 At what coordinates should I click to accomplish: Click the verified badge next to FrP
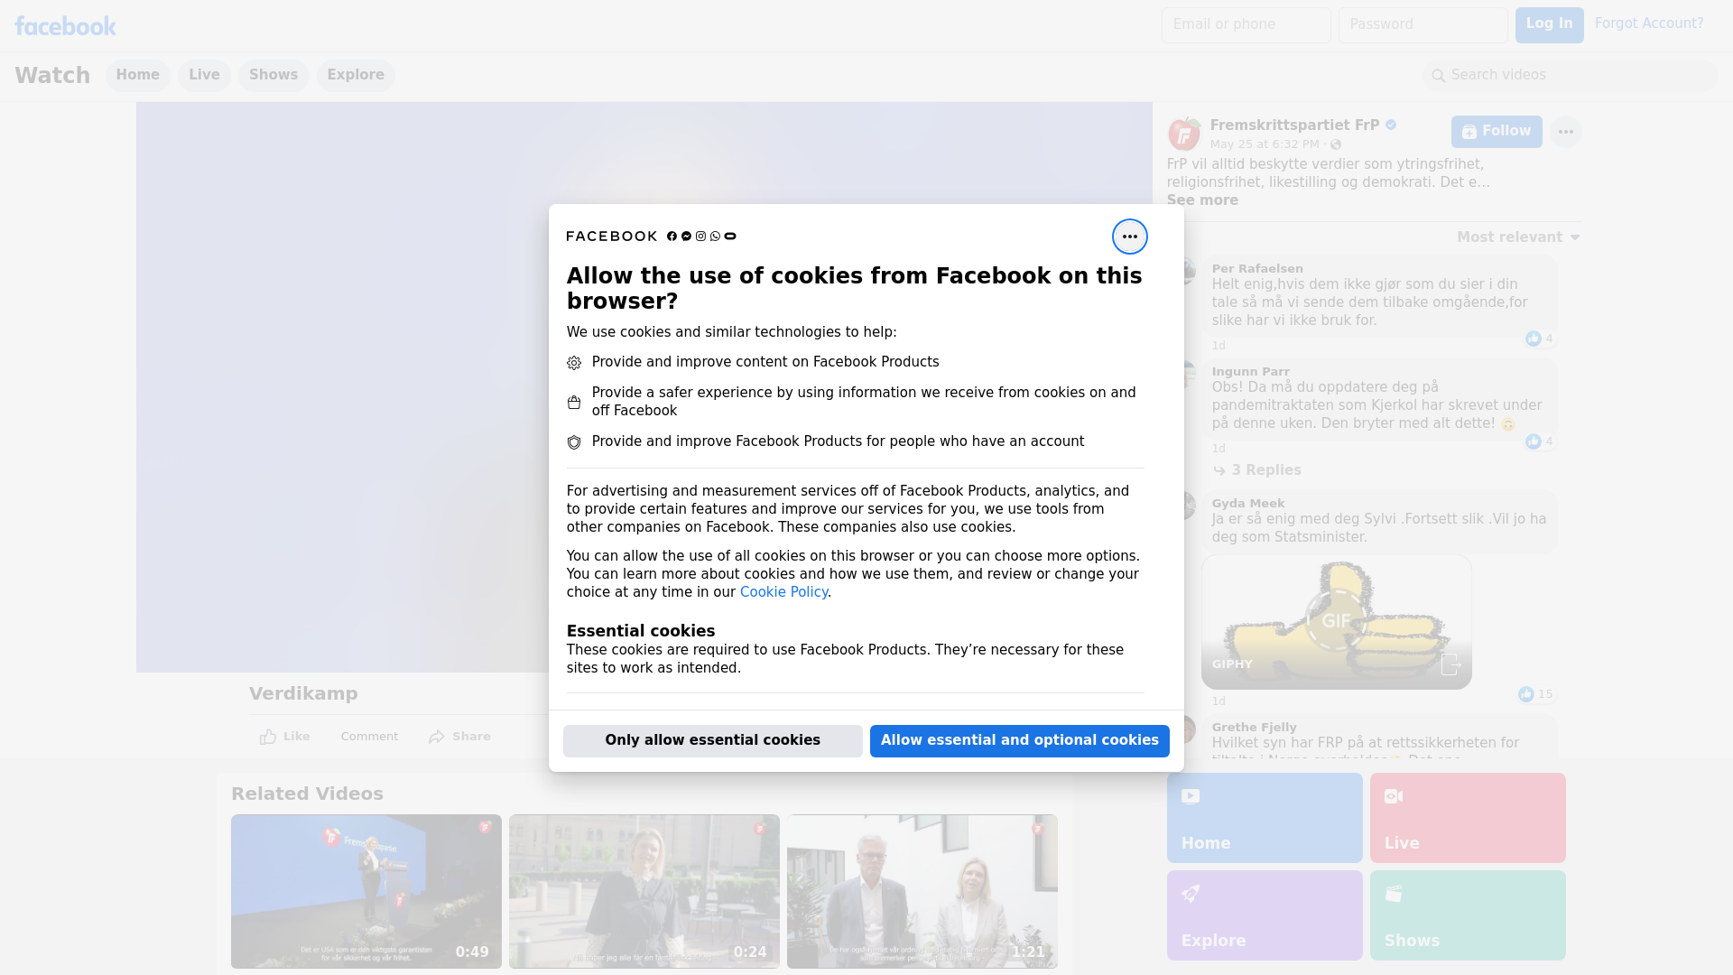click(1391, 125)
